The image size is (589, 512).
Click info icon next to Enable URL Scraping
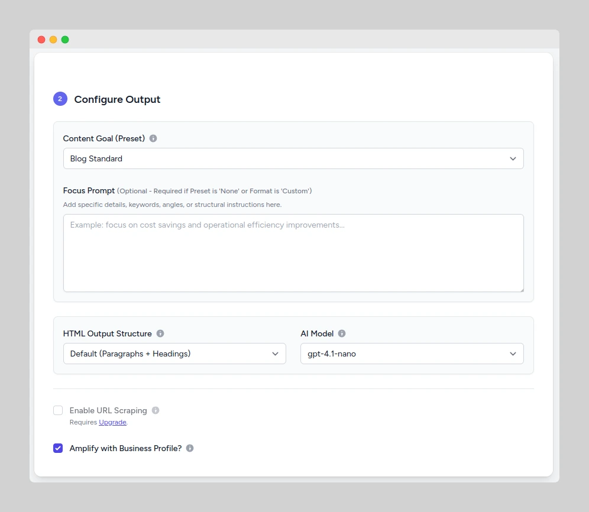tap(156, 410)
